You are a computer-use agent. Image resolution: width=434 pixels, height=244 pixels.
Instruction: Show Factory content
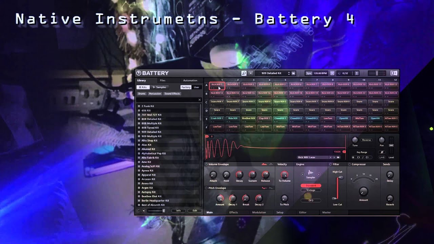186,87
